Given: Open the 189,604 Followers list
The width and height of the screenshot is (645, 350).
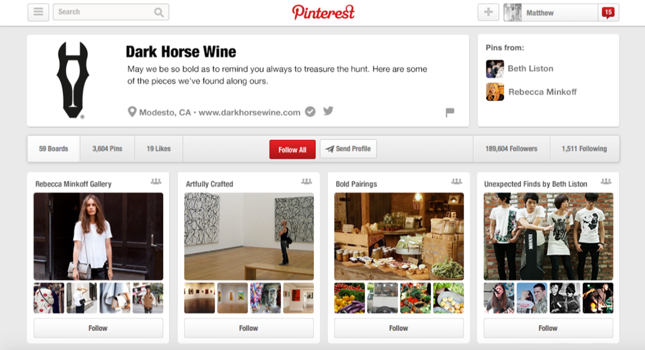Looking at the screenshot, I should coord(511,149).
